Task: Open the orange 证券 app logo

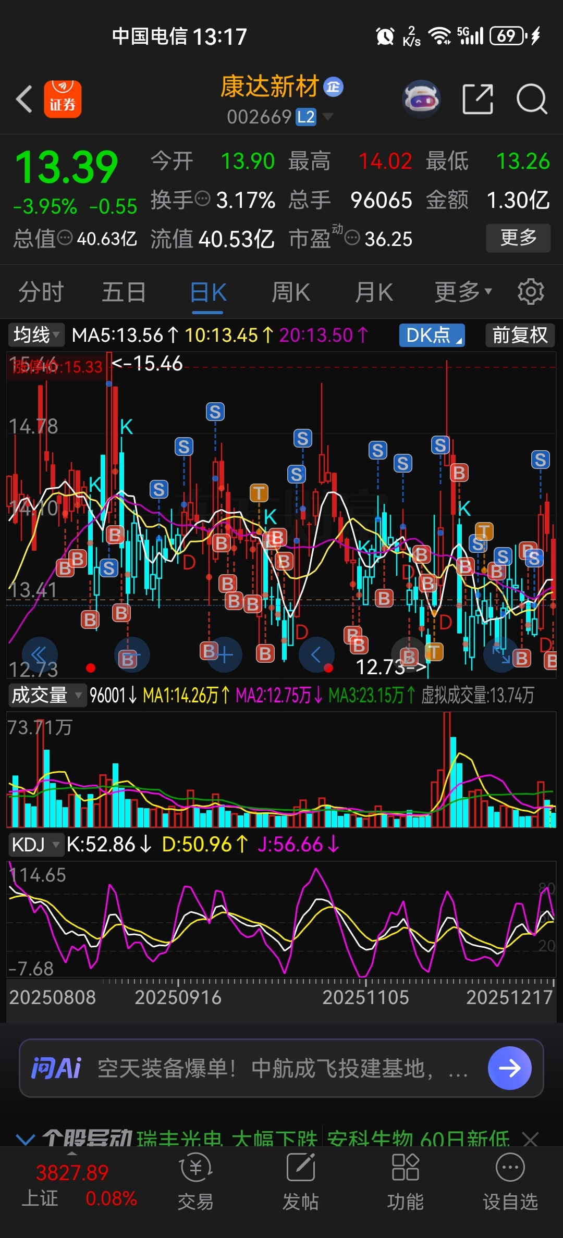Action: pos(63,99)
